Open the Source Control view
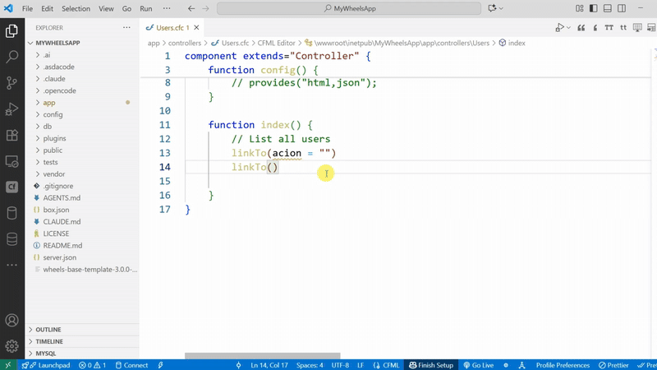This screenshot has width=657, height=370. click(11, 83)
